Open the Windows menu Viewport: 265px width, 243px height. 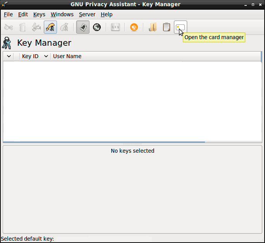pos(62,14)
